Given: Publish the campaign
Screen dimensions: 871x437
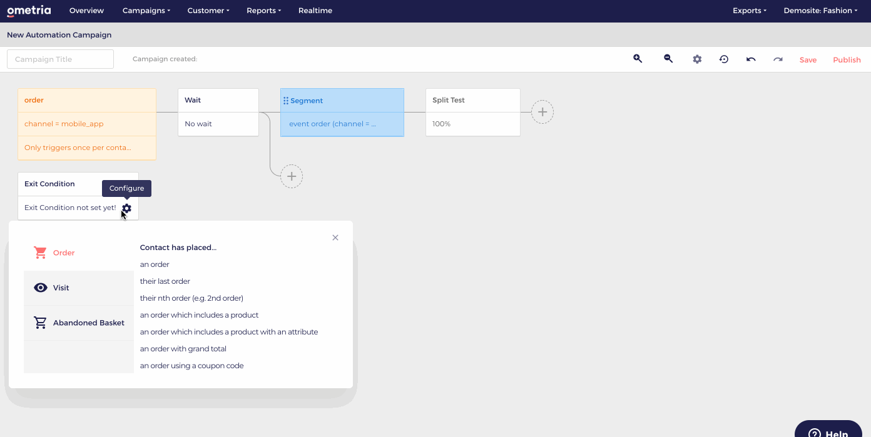Looking at the screenshot, I should click(x=847, y=60).
